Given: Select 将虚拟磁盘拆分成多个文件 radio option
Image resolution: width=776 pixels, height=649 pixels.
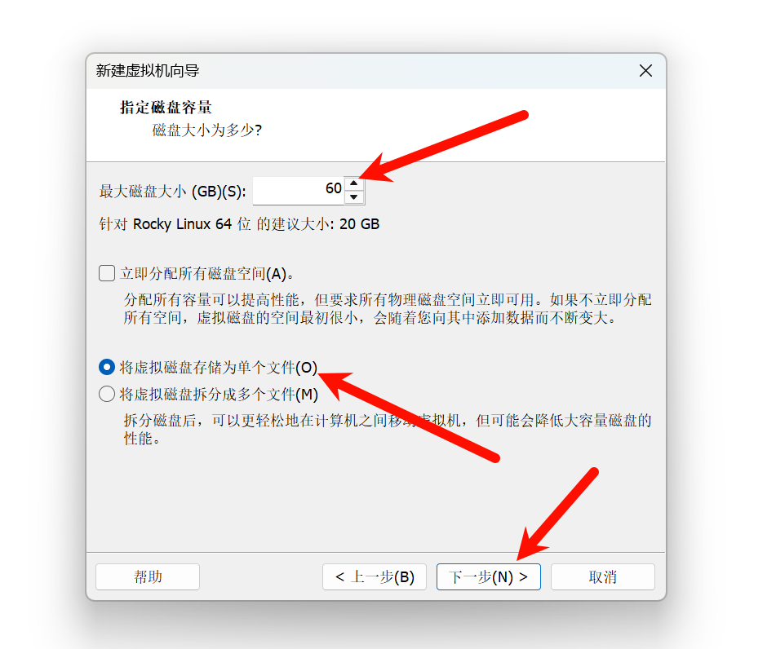Looking at the screenshot, I should click(107, 394).
